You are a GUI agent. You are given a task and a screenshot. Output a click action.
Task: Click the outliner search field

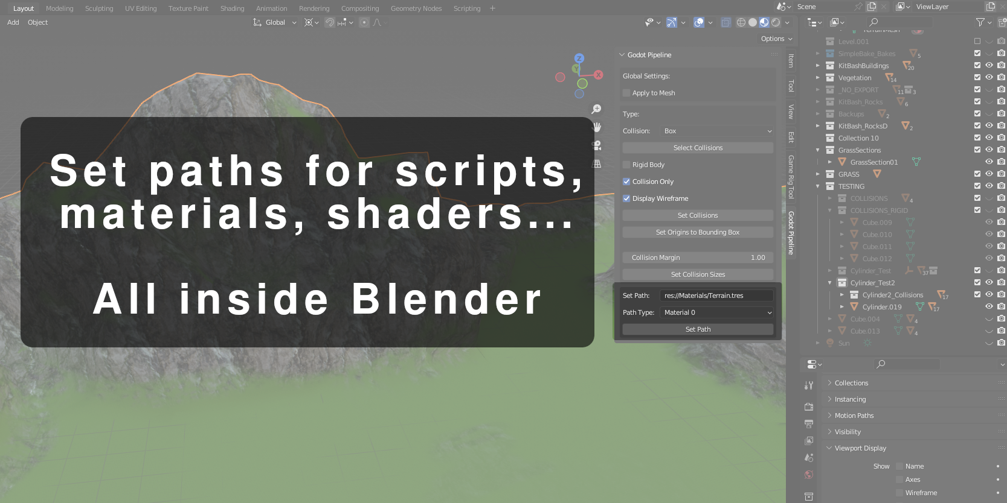click(900, 22)
